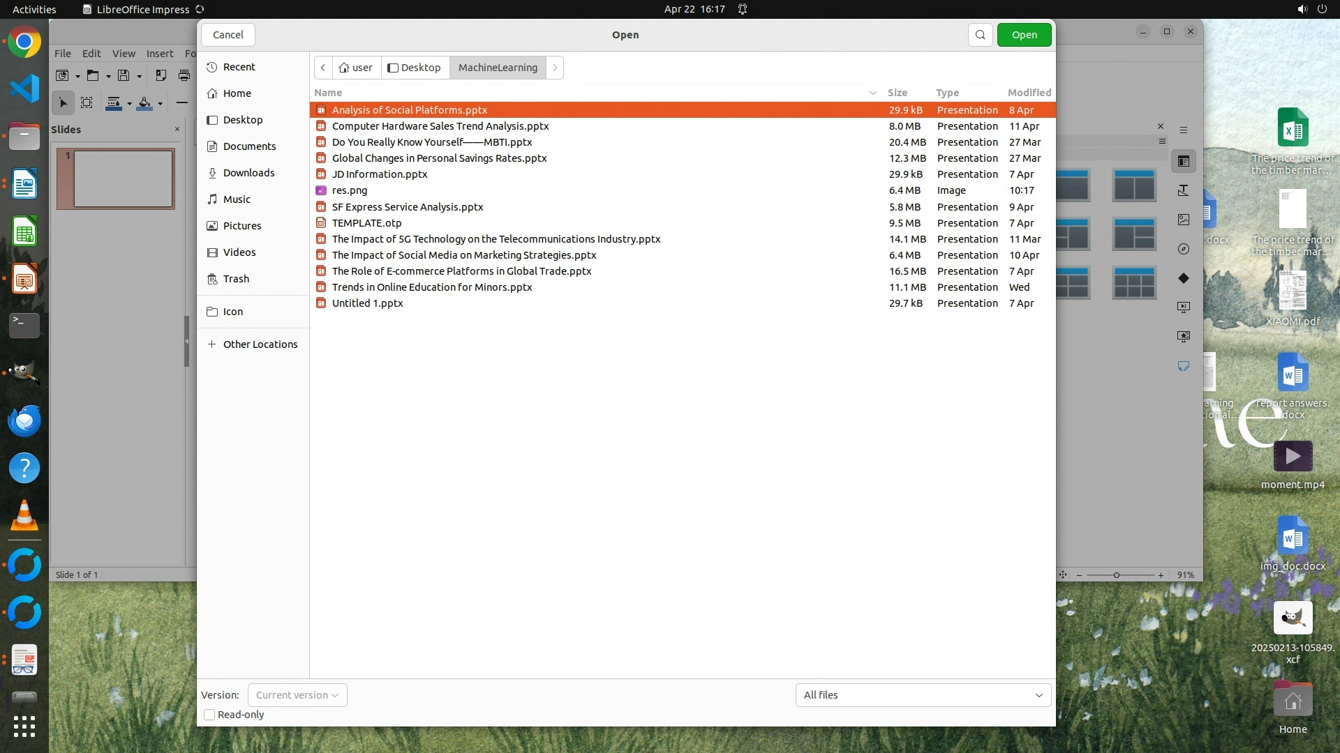Open the View menu
This screenshot has width=1340, height=753.
pyautogui.click(x=124, y=54)
